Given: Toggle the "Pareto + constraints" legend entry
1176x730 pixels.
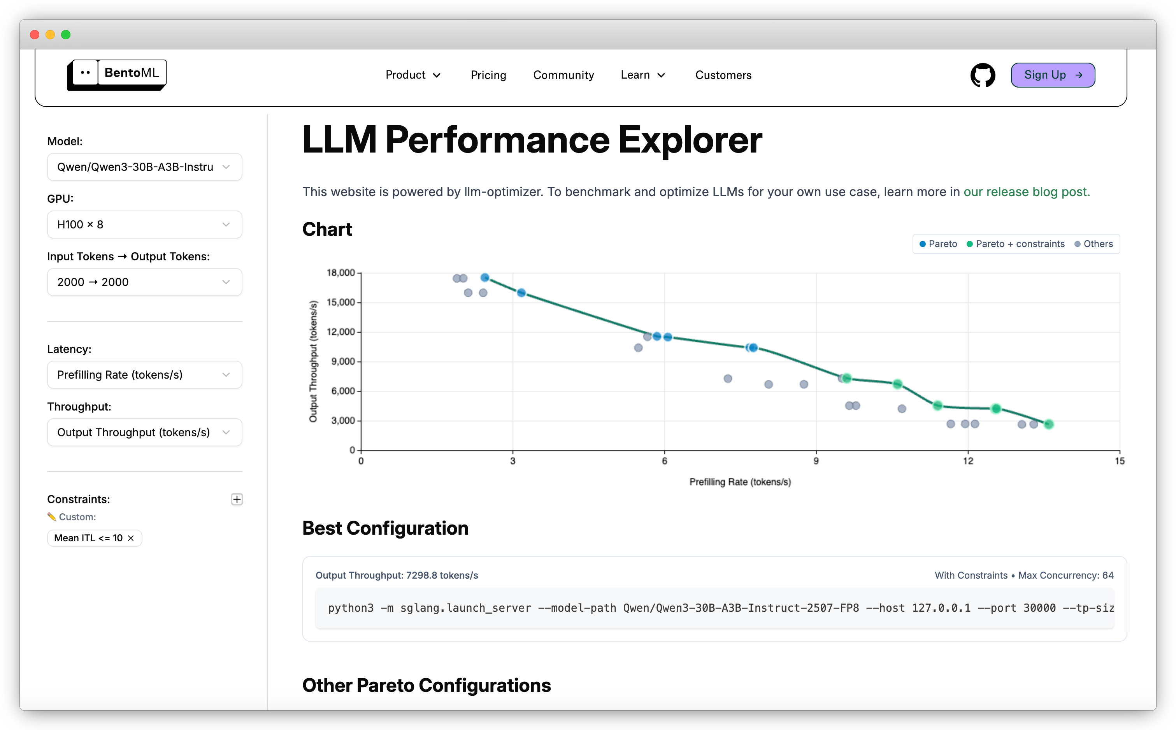Looking at the screenshot, I should click(1015, 244).
